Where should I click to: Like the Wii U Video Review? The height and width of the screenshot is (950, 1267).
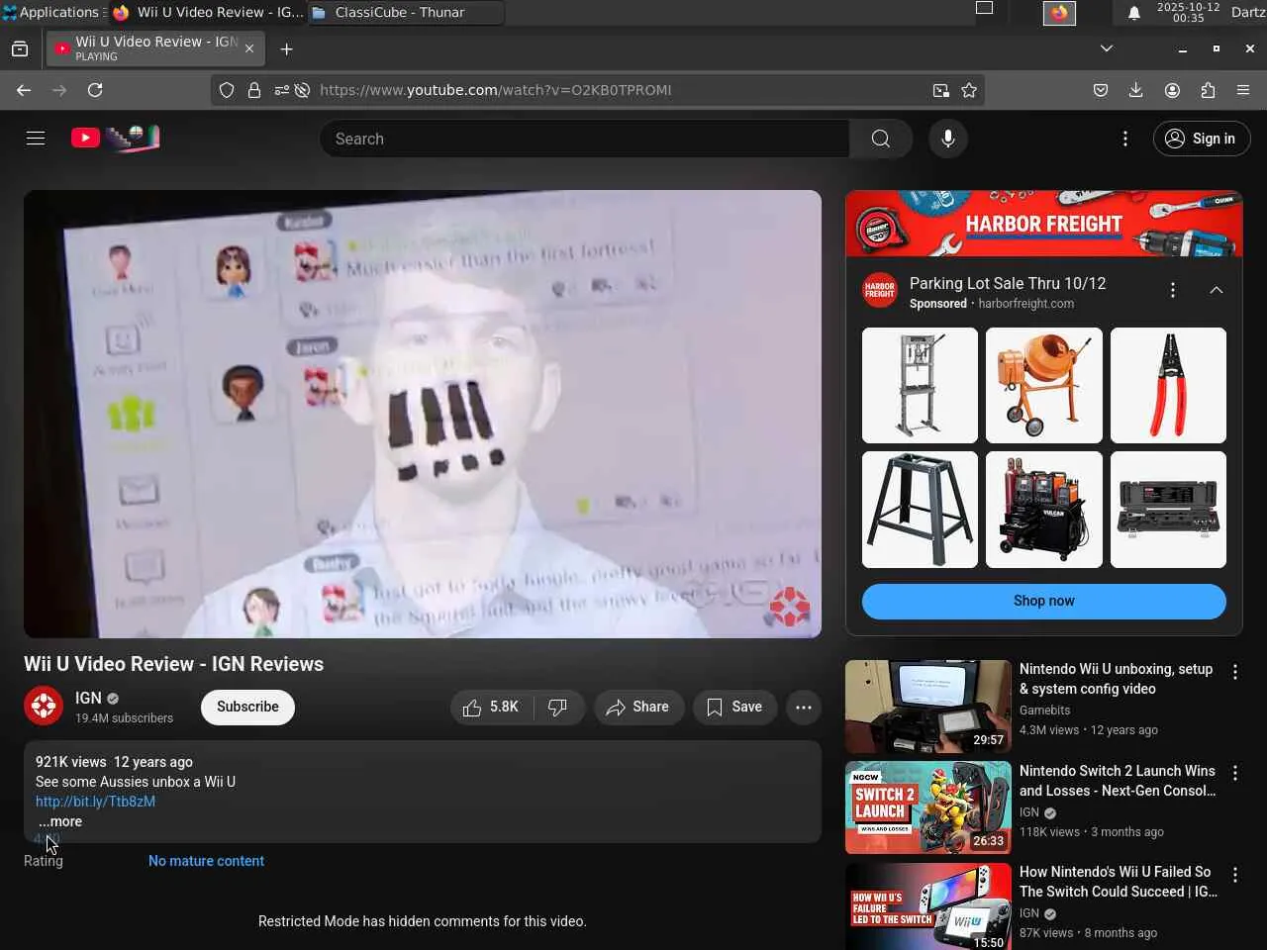(x=492, y=707)
